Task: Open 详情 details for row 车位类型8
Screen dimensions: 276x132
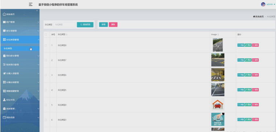Action: [241, 45]
